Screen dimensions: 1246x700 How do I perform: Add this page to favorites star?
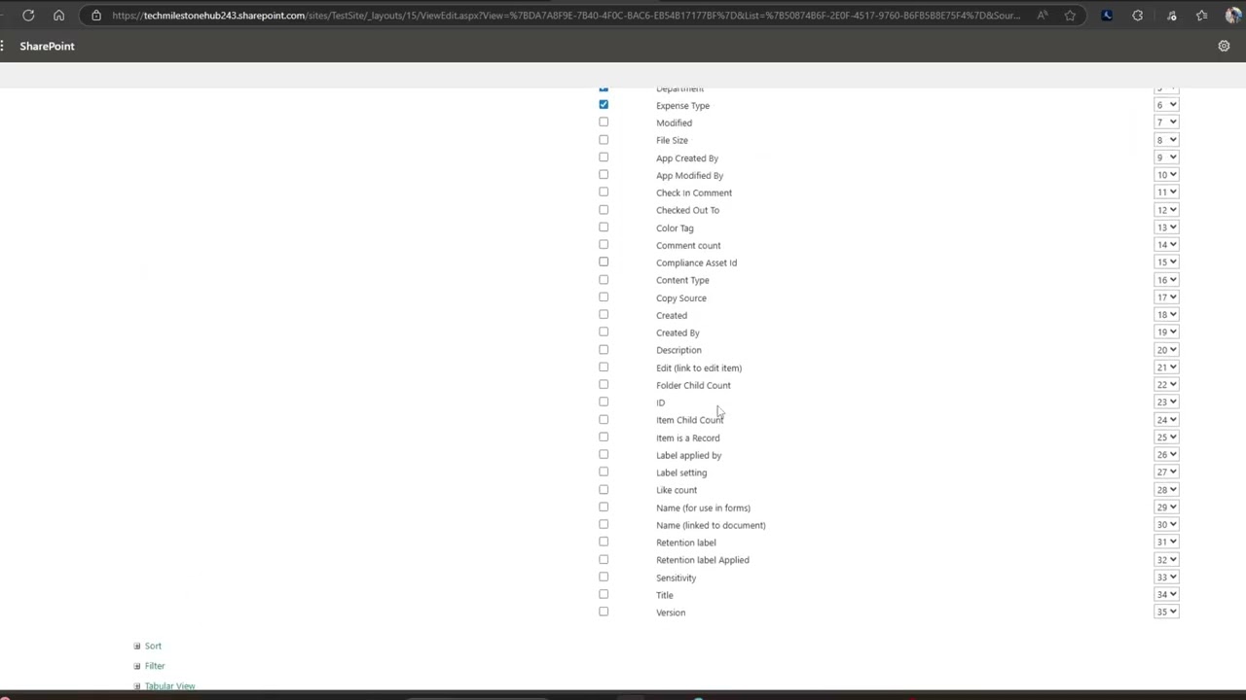point(1070,16)
